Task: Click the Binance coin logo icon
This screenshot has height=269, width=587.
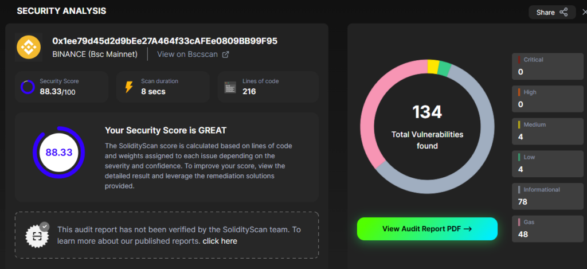Action: (29, 47)
